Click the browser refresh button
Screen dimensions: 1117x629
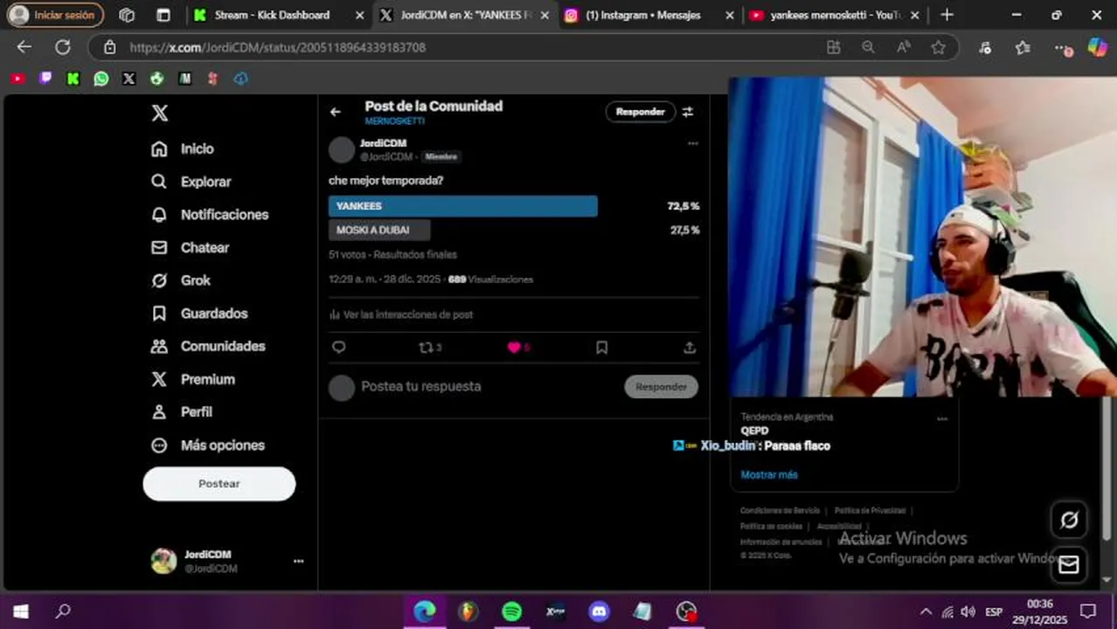click(63, 47)
